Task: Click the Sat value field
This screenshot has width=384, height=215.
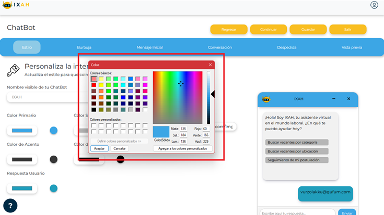Action: (183, 135)
